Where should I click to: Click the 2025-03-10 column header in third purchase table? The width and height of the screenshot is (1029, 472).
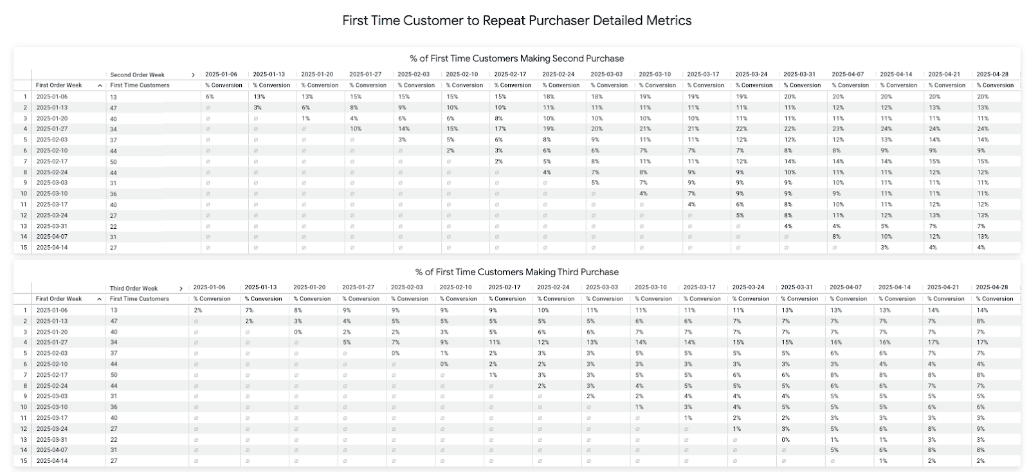650,287
